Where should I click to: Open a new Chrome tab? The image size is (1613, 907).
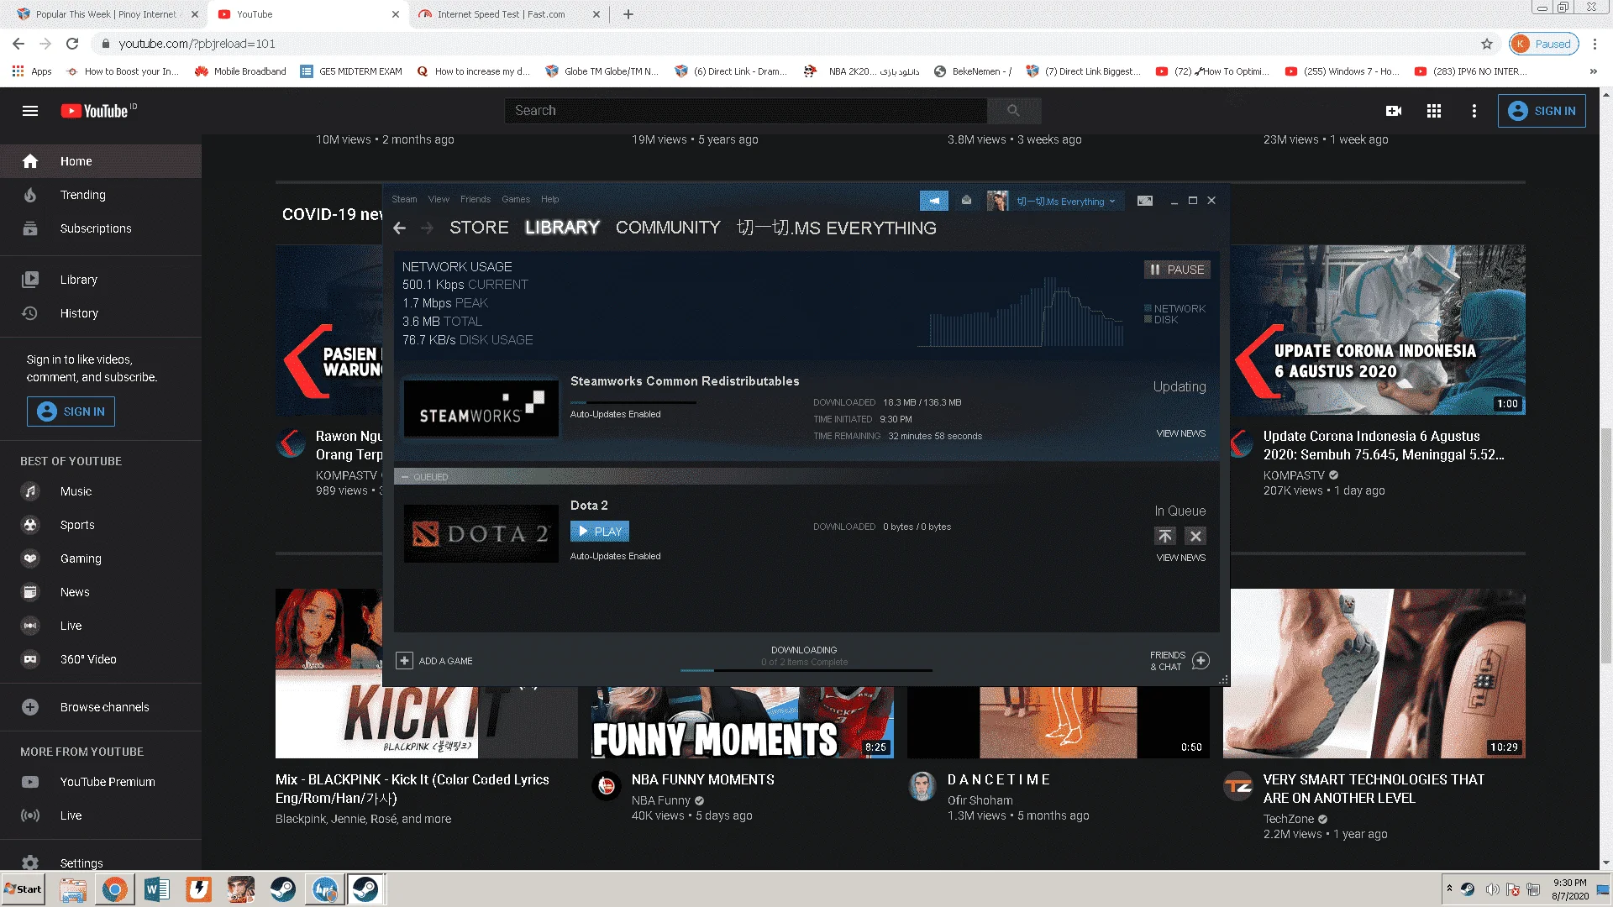(x=628, y=14)
